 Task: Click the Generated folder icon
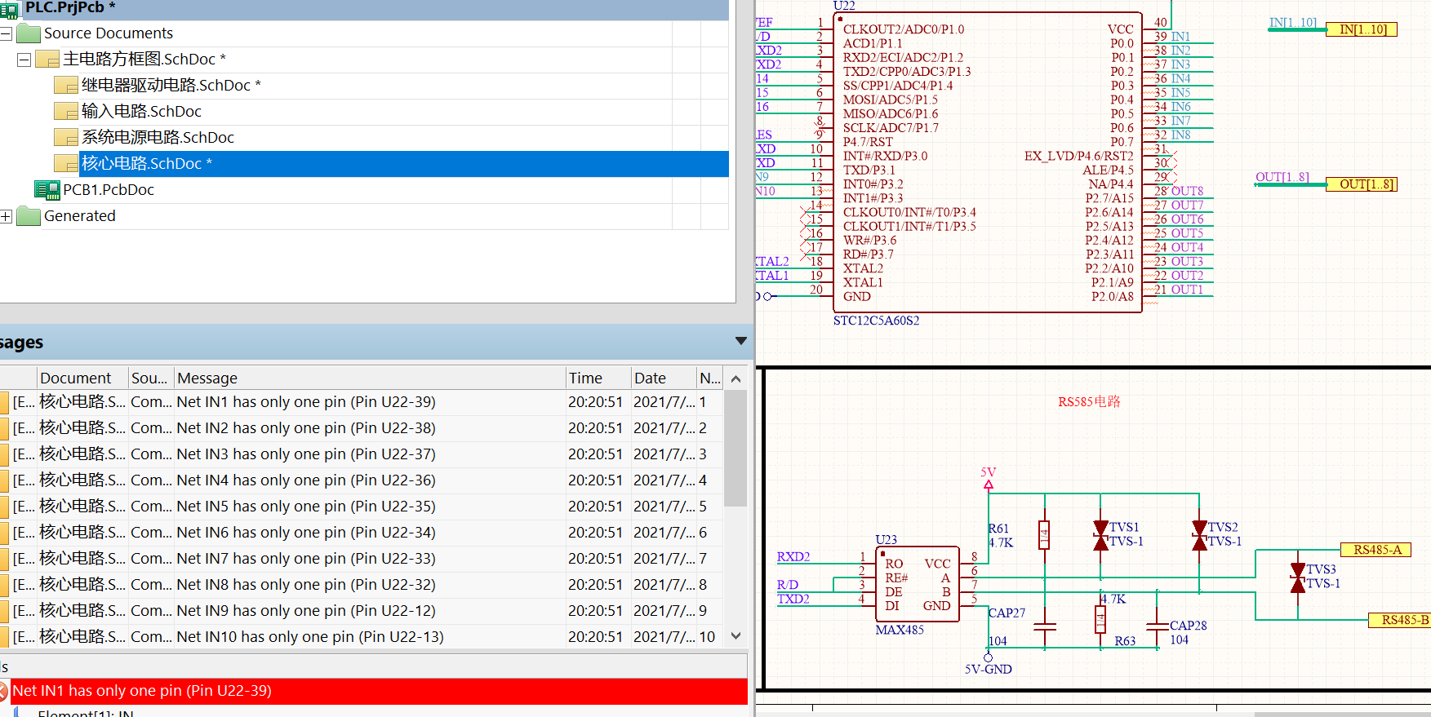click(x=29, y=216)
